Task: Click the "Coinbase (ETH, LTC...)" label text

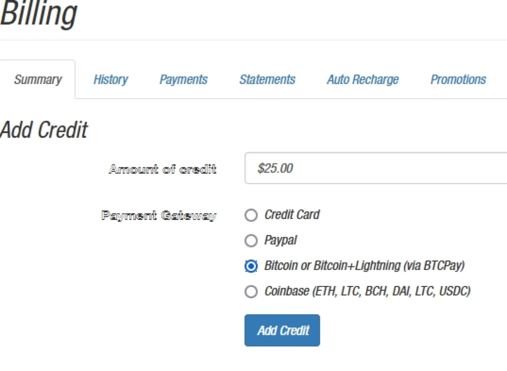Action: pos(367,291)
